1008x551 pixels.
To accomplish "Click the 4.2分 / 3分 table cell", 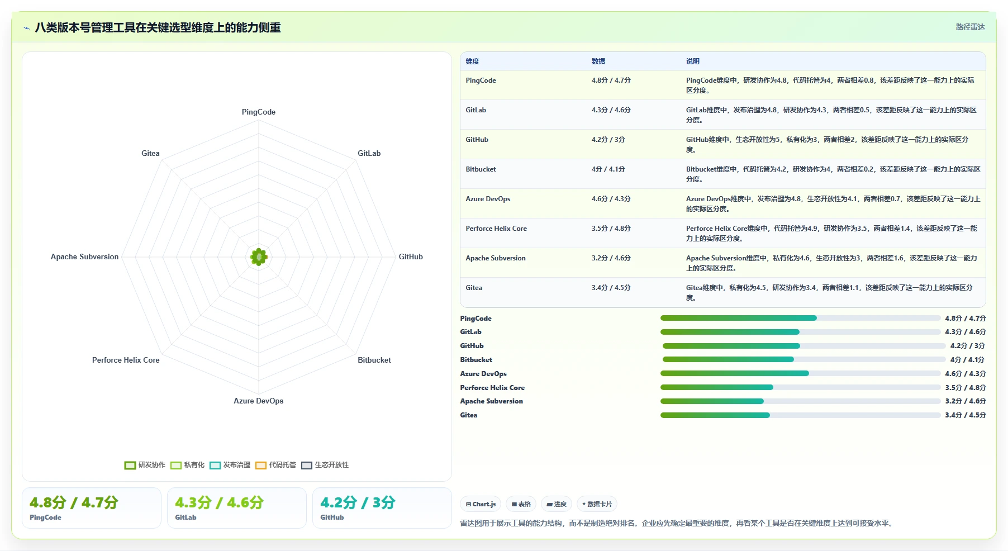I will tap(608, 140).
